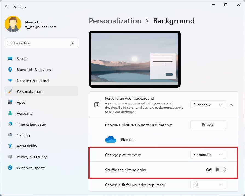
Task: Click the Personalization breadcrumb link
Action: (115, 21)
